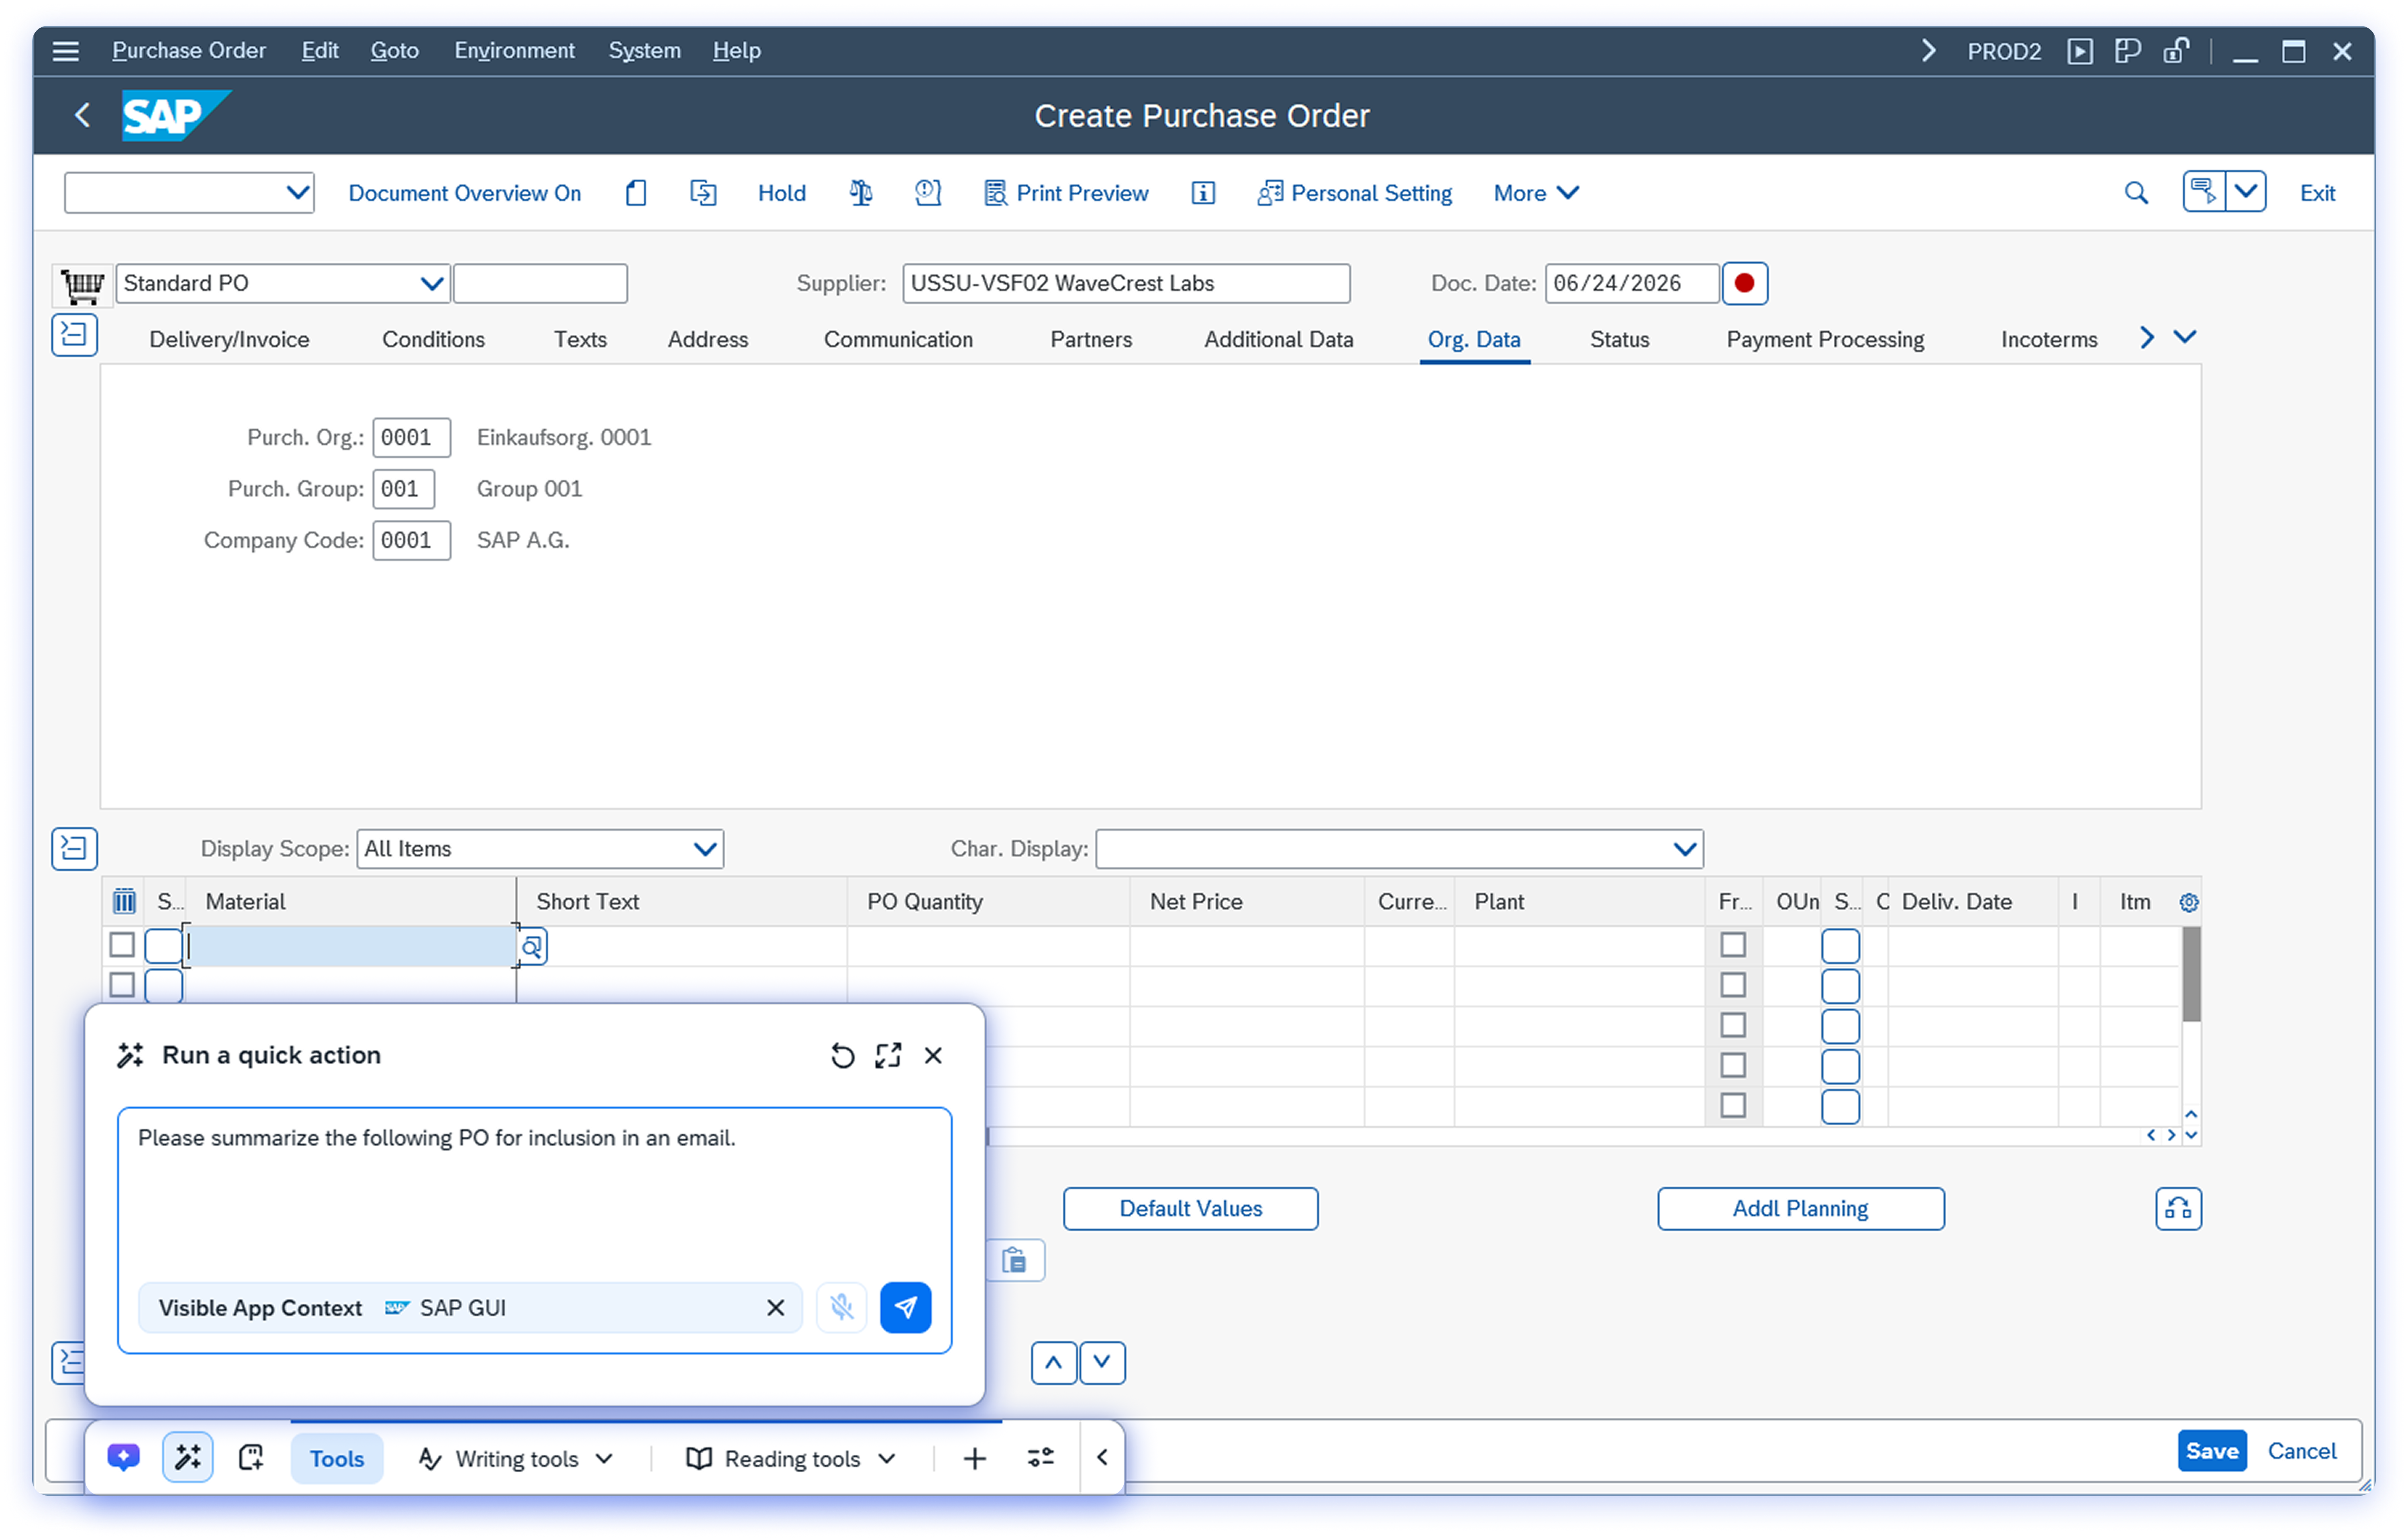Image resolution: width=2408 pixels, height=1539 pixels.
Task: Tick the fourth row Fr... checkbox
Action: click(x=1733, y=1065)
